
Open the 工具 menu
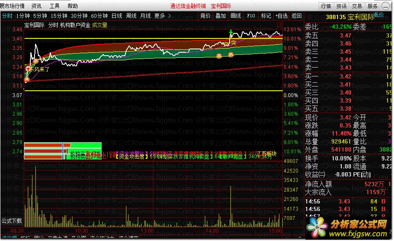pos(54,6)
